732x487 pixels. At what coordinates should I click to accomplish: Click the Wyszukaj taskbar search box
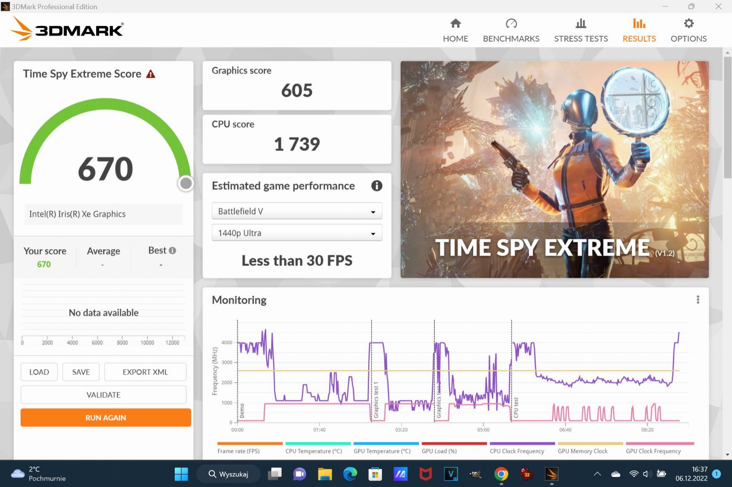coord(228,474)
